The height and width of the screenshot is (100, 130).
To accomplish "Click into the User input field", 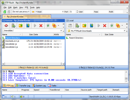I will pos(89,12).
